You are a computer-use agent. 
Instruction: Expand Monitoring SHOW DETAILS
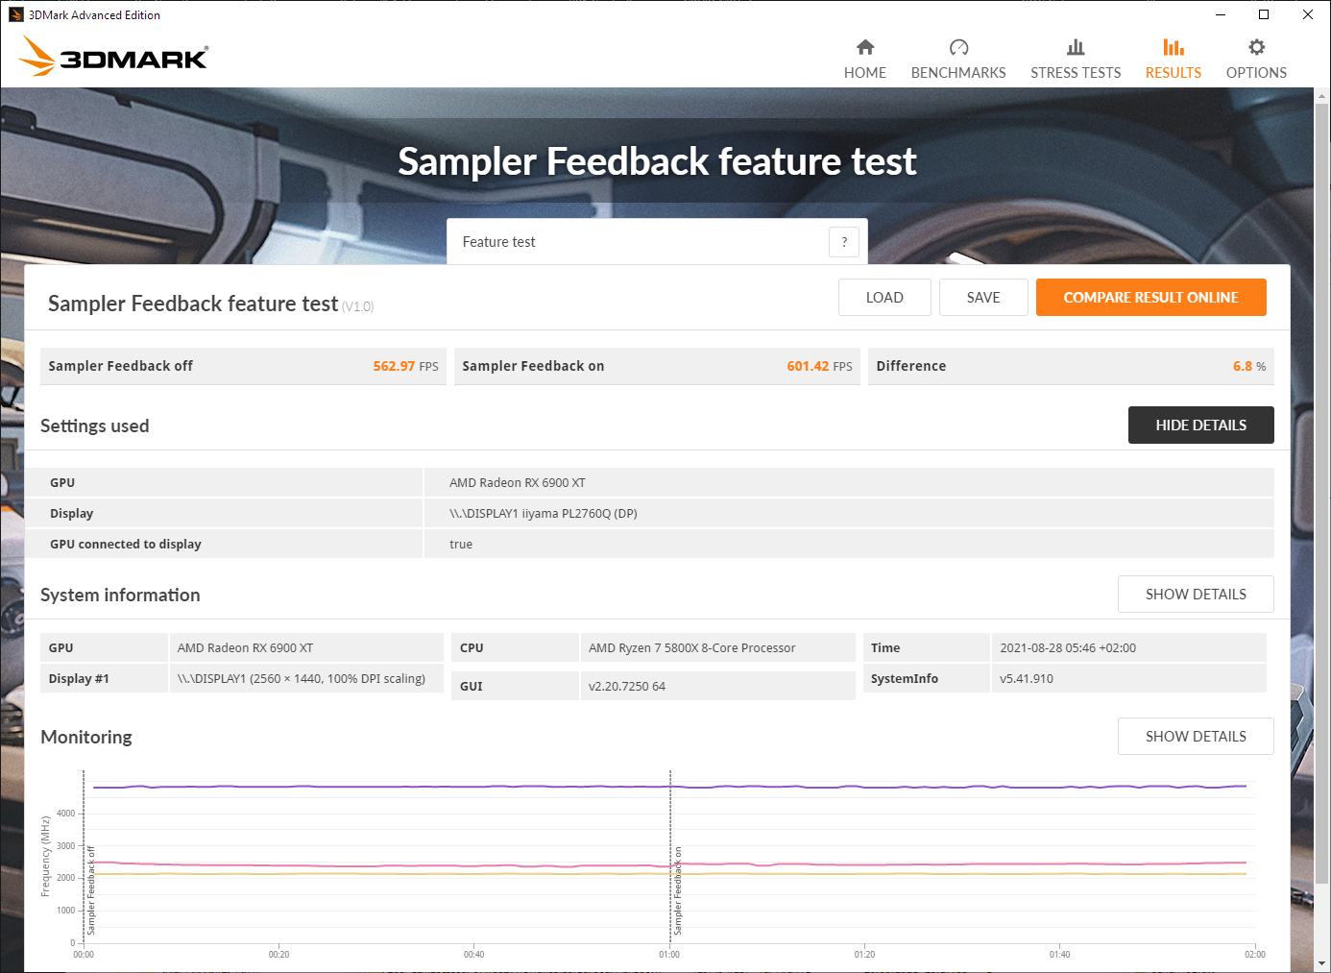1196,737
